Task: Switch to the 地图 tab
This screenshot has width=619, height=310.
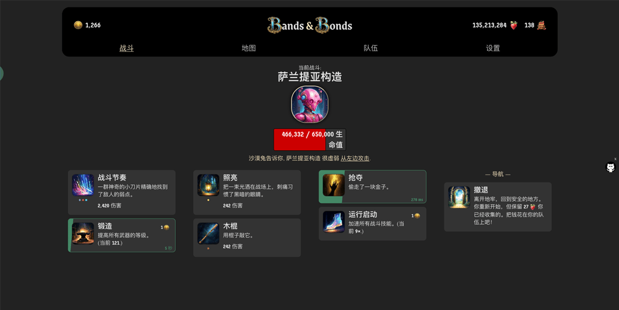Action: pyautogui.click(x=249, y=48)
